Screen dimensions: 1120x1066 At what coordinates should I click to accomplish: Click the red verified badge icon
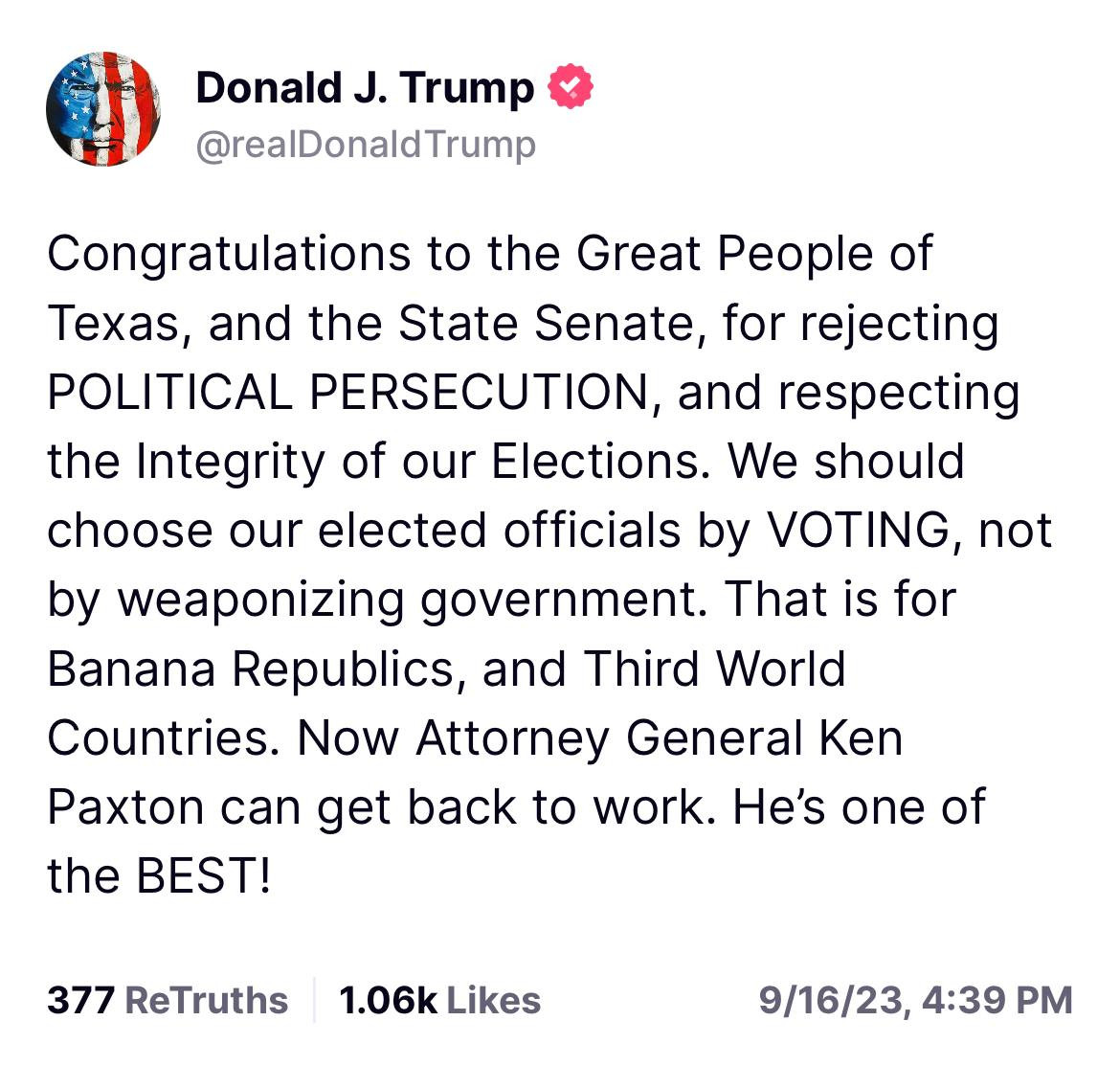[571, 88]
